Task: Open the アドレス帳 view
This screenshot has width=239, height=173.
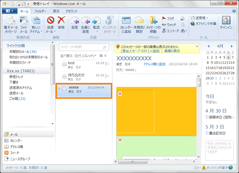Action: 14,147
